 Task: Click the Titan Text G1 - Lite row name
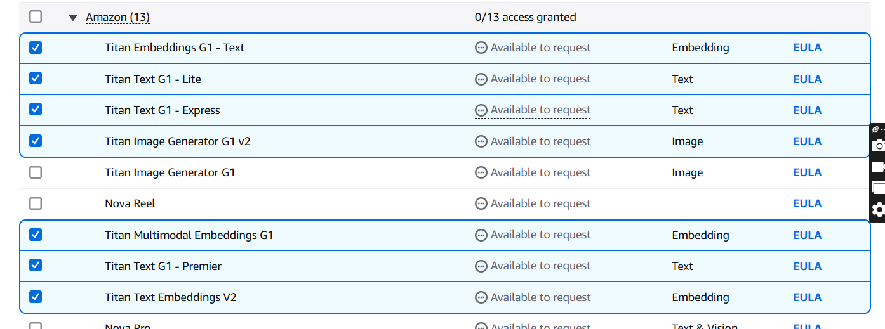(x=153, y=79)
